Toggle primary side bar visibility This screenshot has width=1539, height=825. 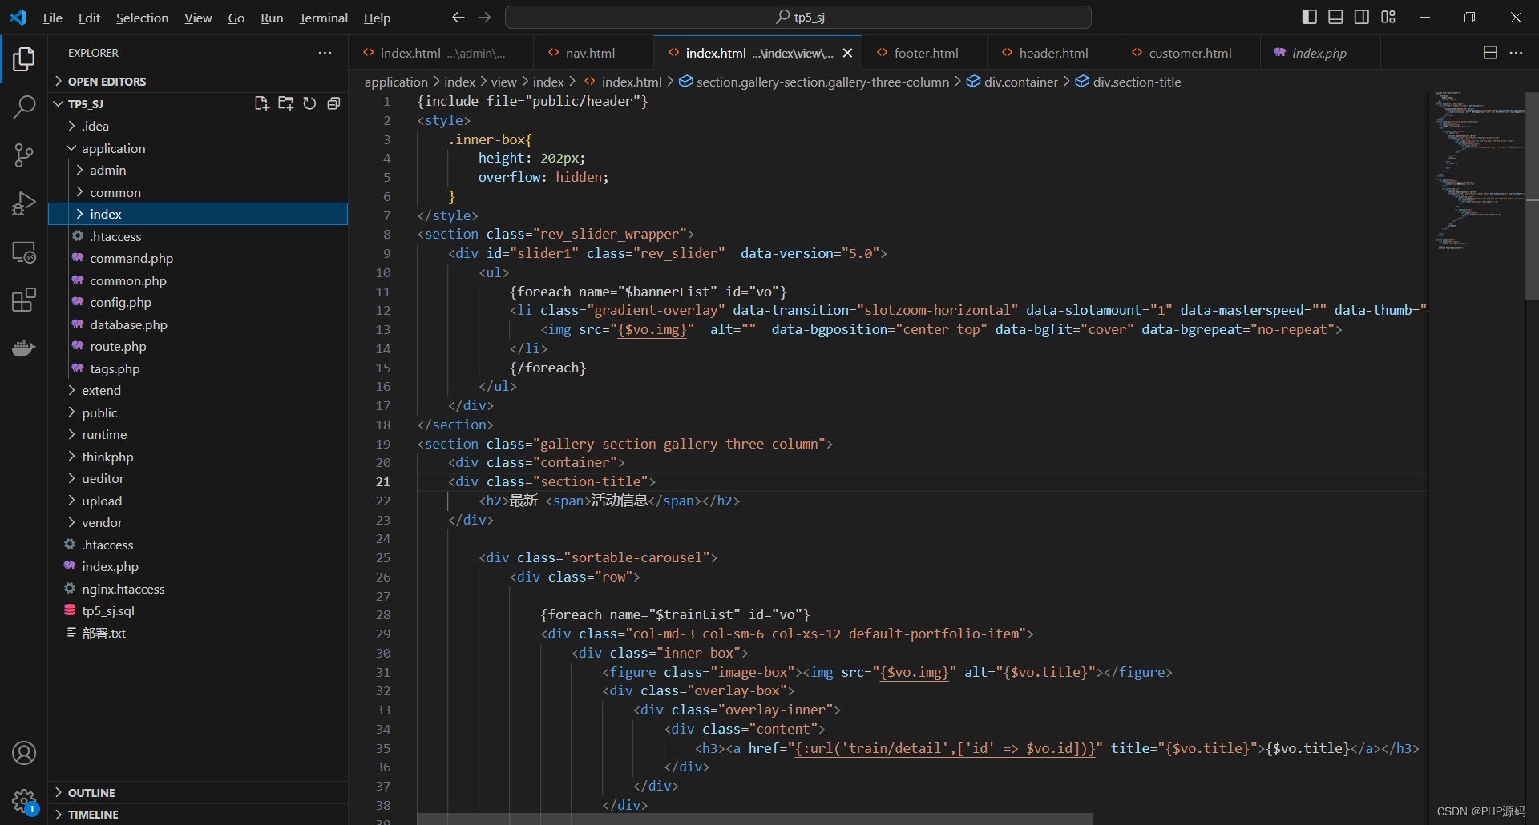(x=1310, y=17)
